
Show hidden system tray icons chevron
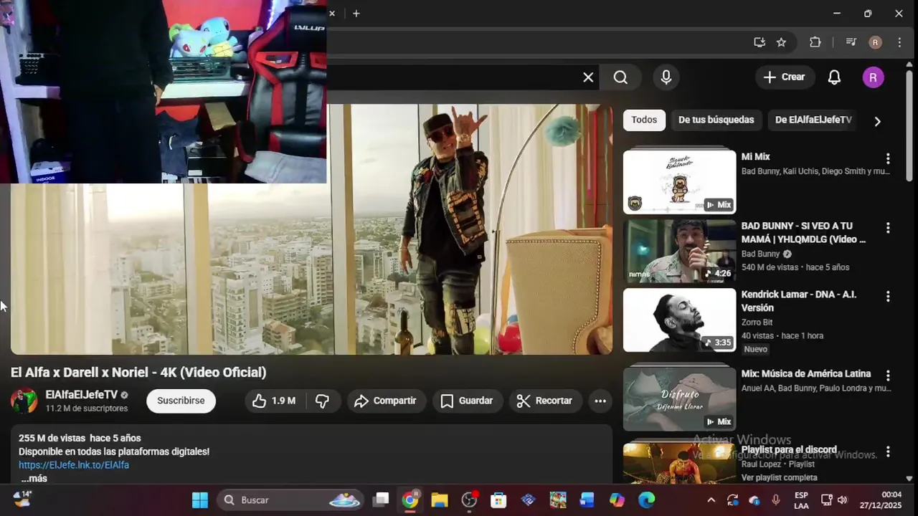tap(711, 500)
